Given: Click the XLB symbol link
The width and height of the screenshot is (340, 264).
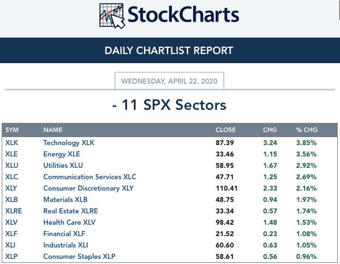Looking at the screenshot, I should [11, 200].
